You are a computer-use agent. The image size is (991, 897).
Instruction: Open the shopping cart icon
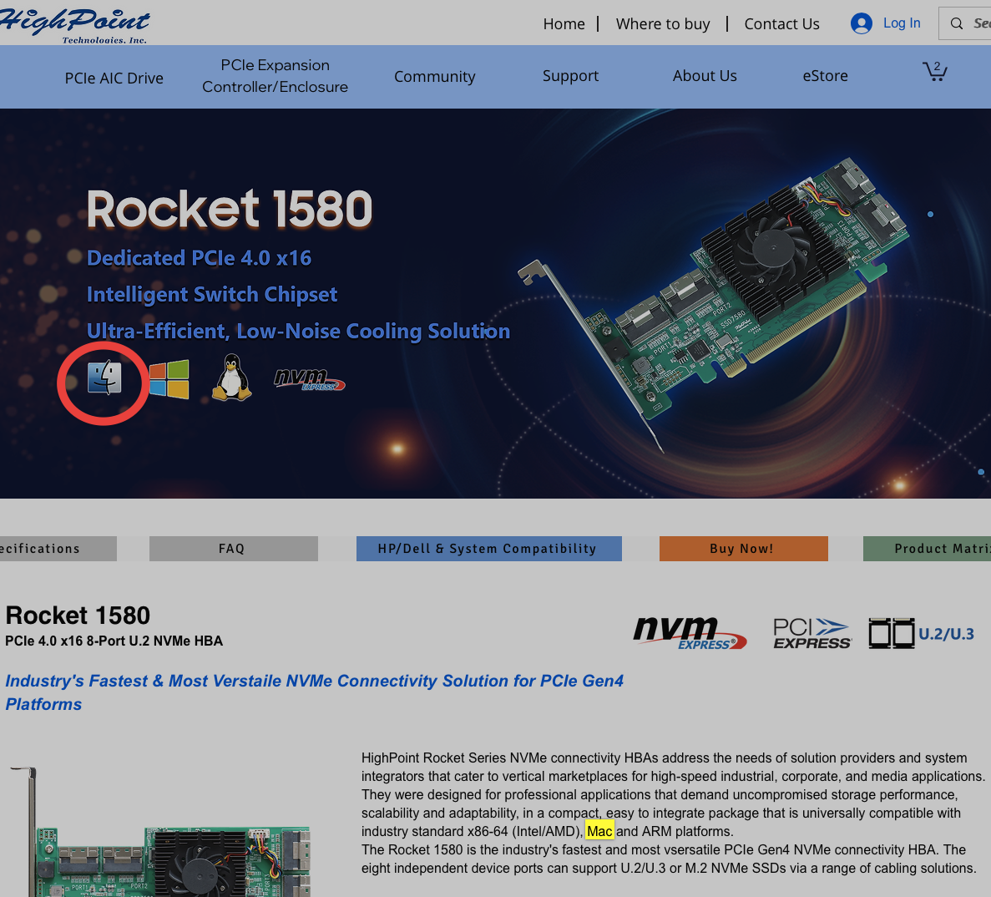pyautogui.click(x=935, y=71)
